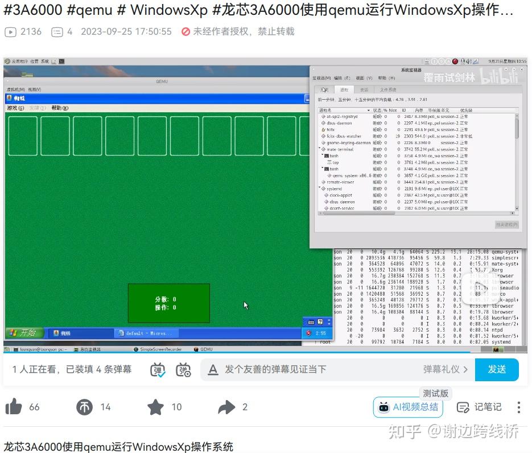Open AI视频总结 summary button
The width and height of the screenshot is (532, 453).
[x=408, y=407]
